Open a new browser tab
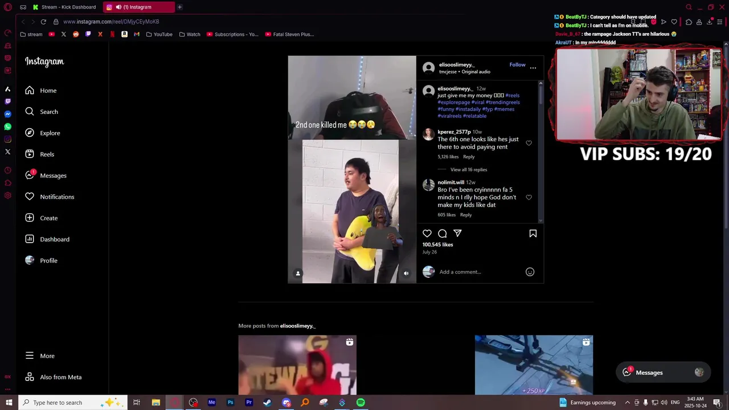Screen dimensions: 729x410 pos(179,7)
